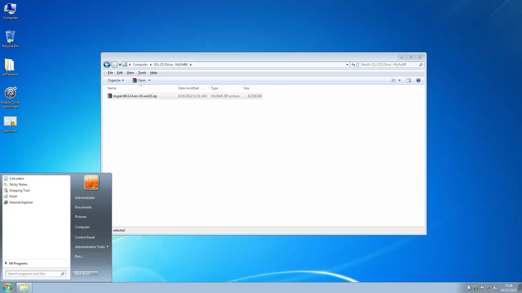Click the mypal-68.12.4.en-US.win32.zip file

[x=135, y=96]
